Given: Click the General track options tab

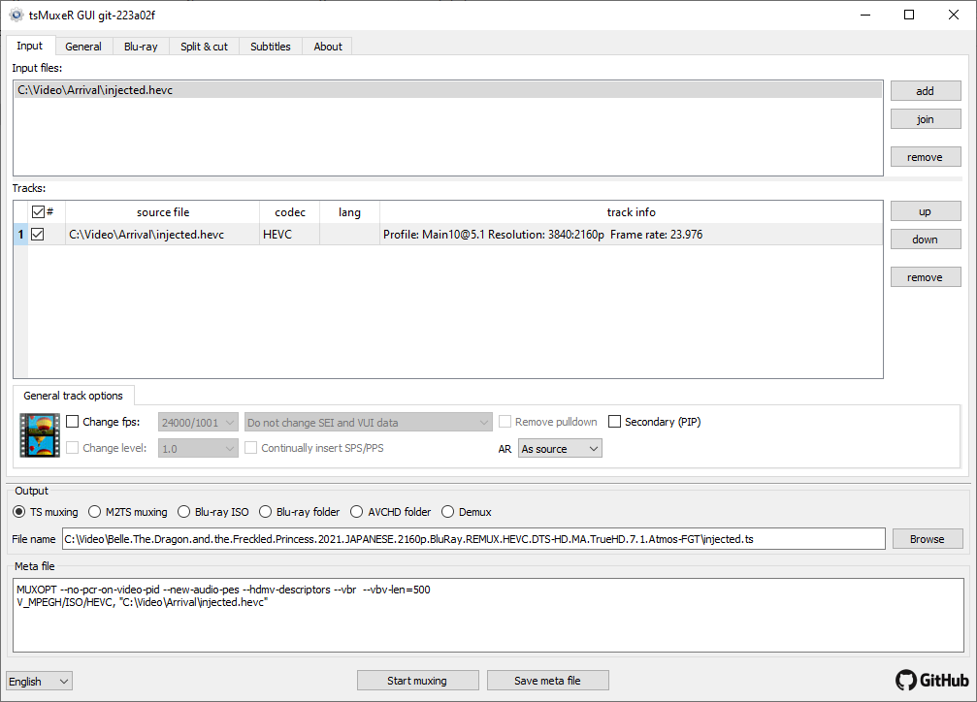Looking at the screenshot, I should pyautogui.click(x=74, y=396).
